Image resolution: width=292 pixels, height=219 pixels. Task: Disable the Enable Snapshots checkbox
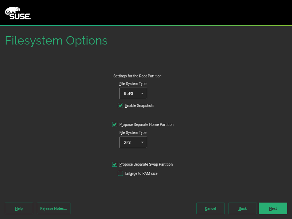click(x=120, y=105)
